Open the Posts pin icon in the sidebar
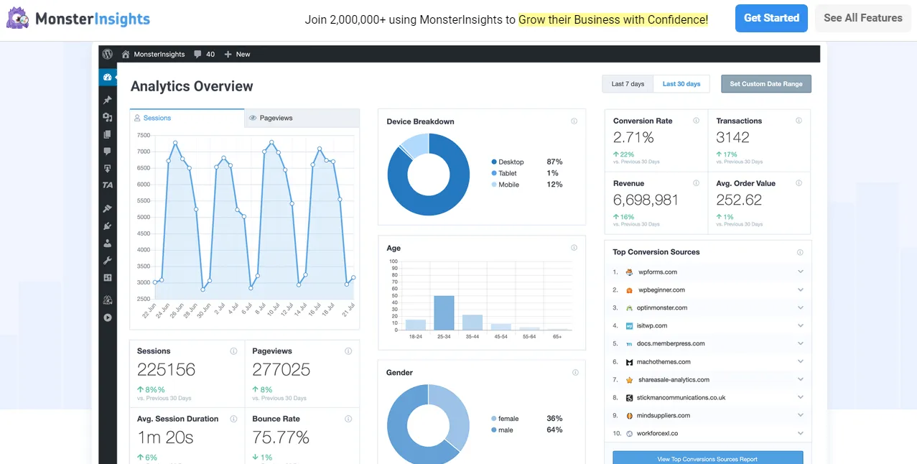The image size is (917, 464). (x=108, y=99)
